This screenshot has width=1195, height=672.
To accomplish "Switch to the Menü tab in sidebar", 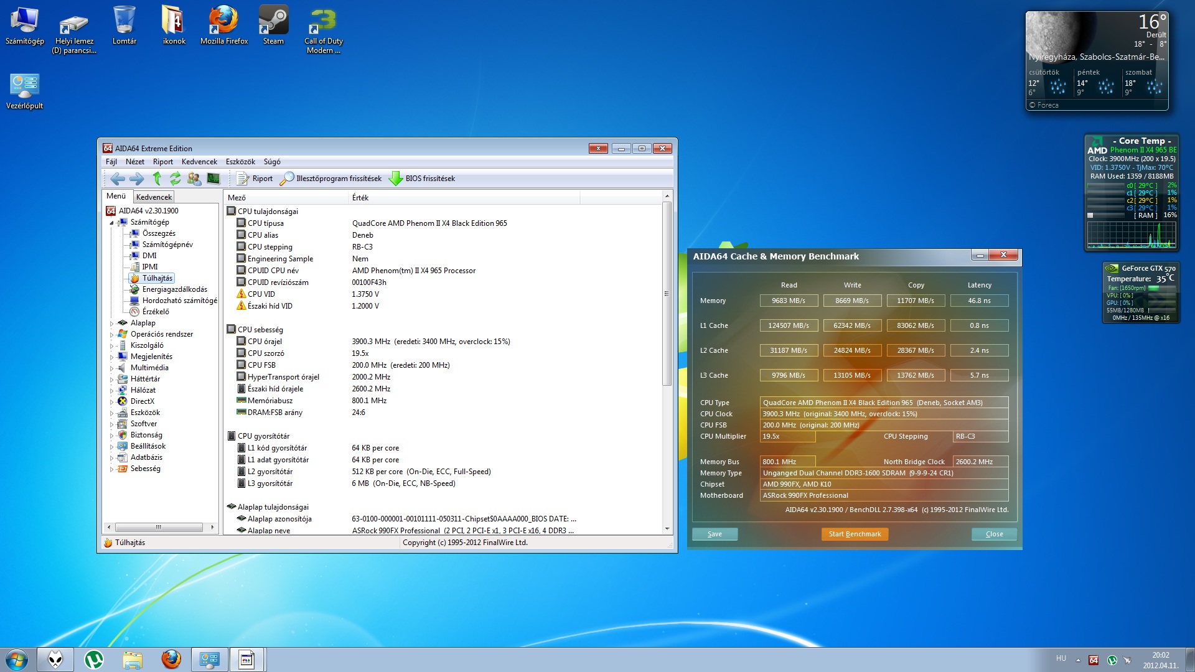I will pyautogui.click(x=116, y=196).
